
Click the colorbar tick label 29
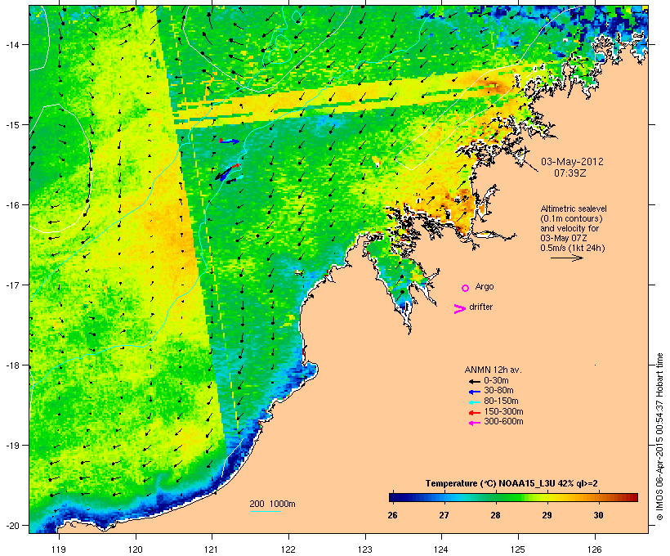point(547,515)
